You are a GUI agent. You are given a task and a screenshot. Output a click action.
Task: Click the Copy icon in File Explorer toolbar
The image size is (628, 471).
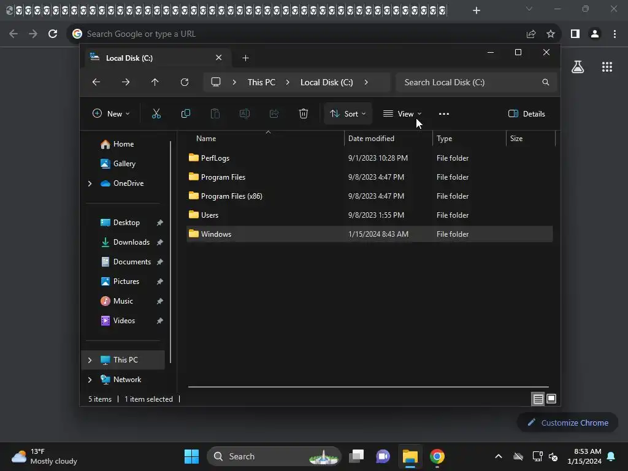coord(185,113)
